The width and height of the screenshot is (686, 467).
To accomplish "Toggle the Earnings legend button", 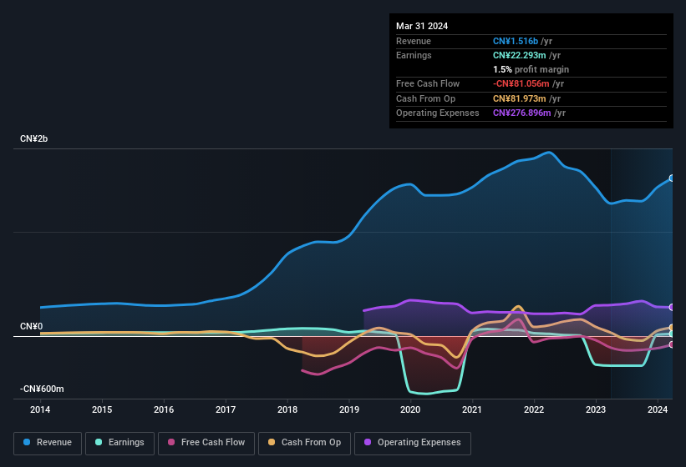I will click(x=119, y=443).
